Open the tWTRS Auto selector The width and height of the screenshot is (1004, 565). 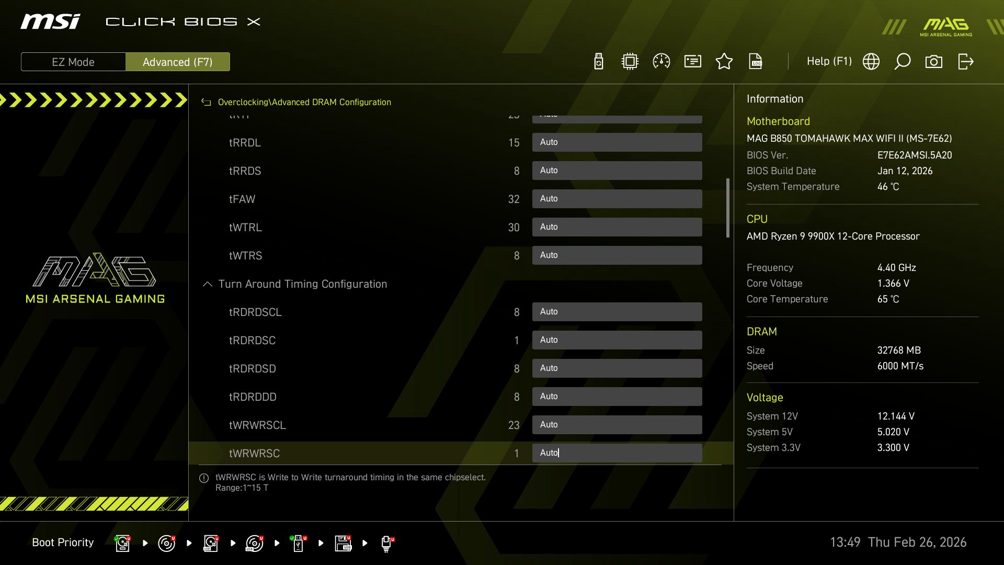tap(617, 255)
